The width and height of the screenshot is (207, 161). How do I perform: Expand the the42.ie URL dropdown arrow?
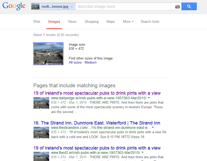pyautogui.click(x=143, y=152)
